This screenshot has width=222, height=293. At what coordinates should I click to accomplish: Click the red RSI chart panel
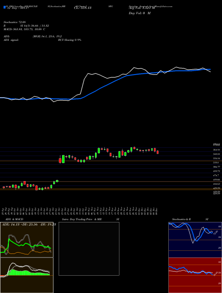coord(195,275)
